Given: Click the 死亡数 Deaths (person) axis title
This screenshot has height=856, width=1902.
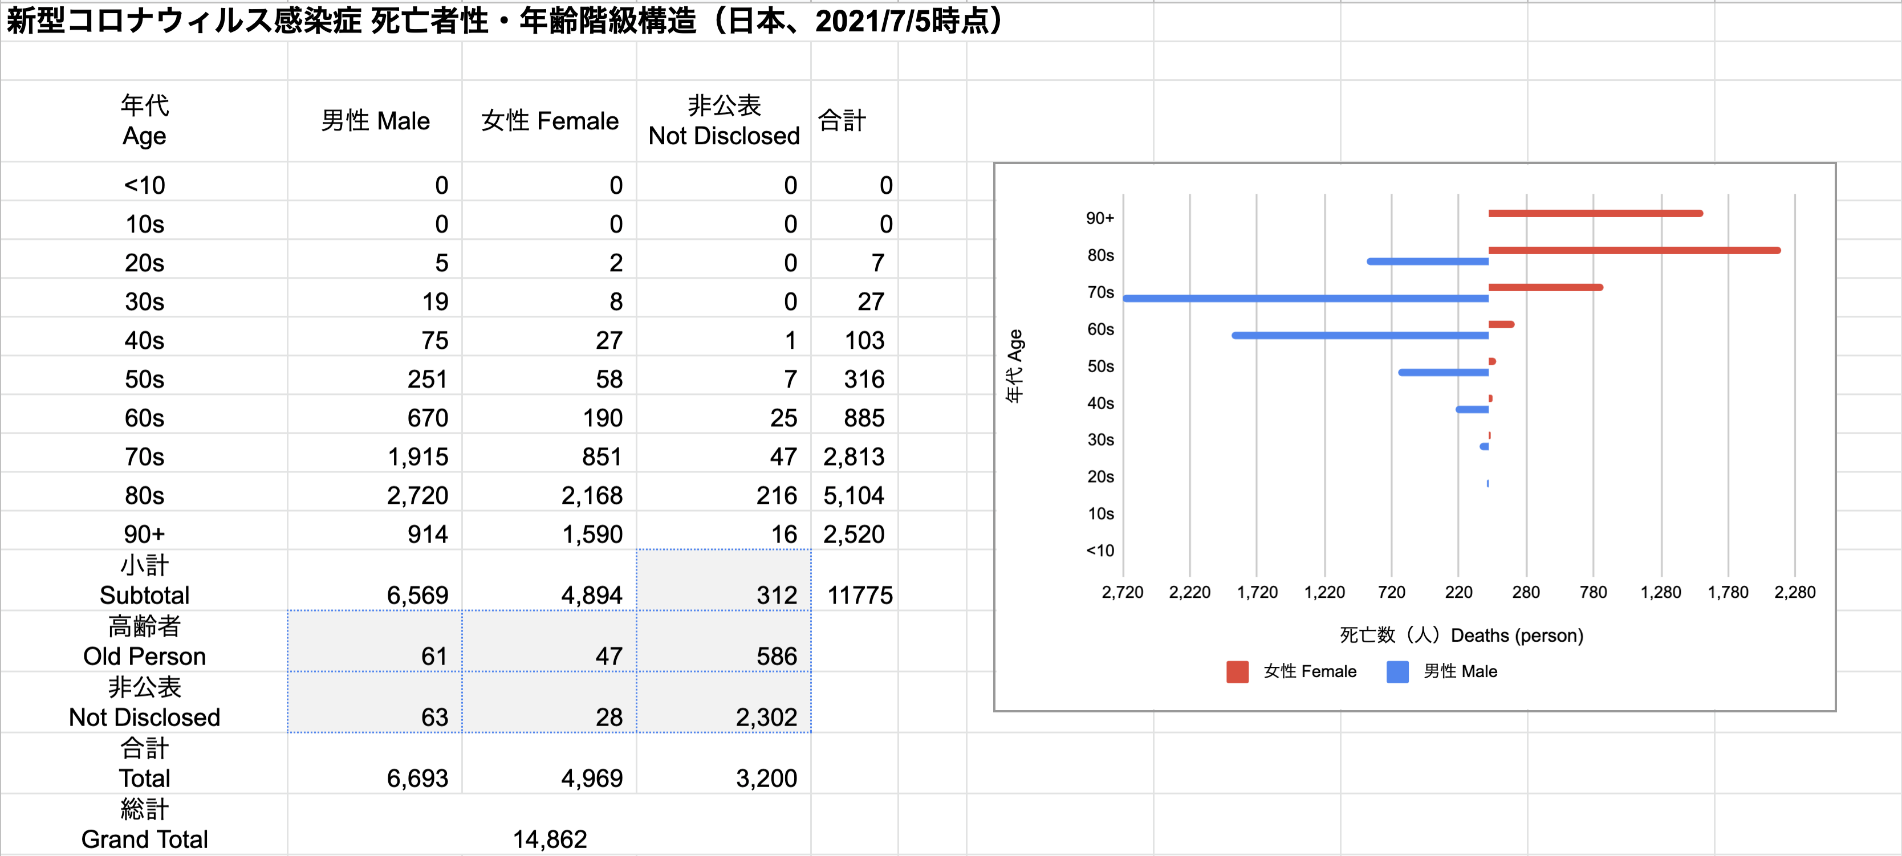Looking at the screenshot, I should tap(1461, 635).
